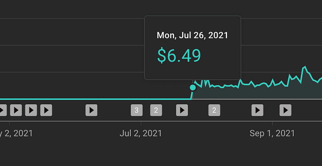This screenshot has width=322, height=166.
Task: Click the 'Mon, Jul 26, 2021' tooltip date
Action: pos(192,35)
